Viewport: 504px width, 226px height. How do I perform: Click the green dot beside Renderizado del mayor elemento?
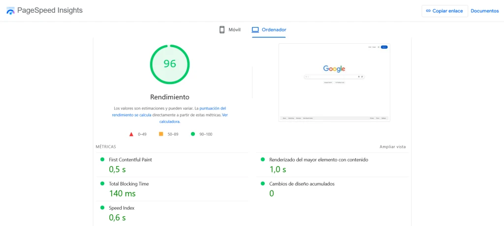pyautogui.click(x=263, y=159)
